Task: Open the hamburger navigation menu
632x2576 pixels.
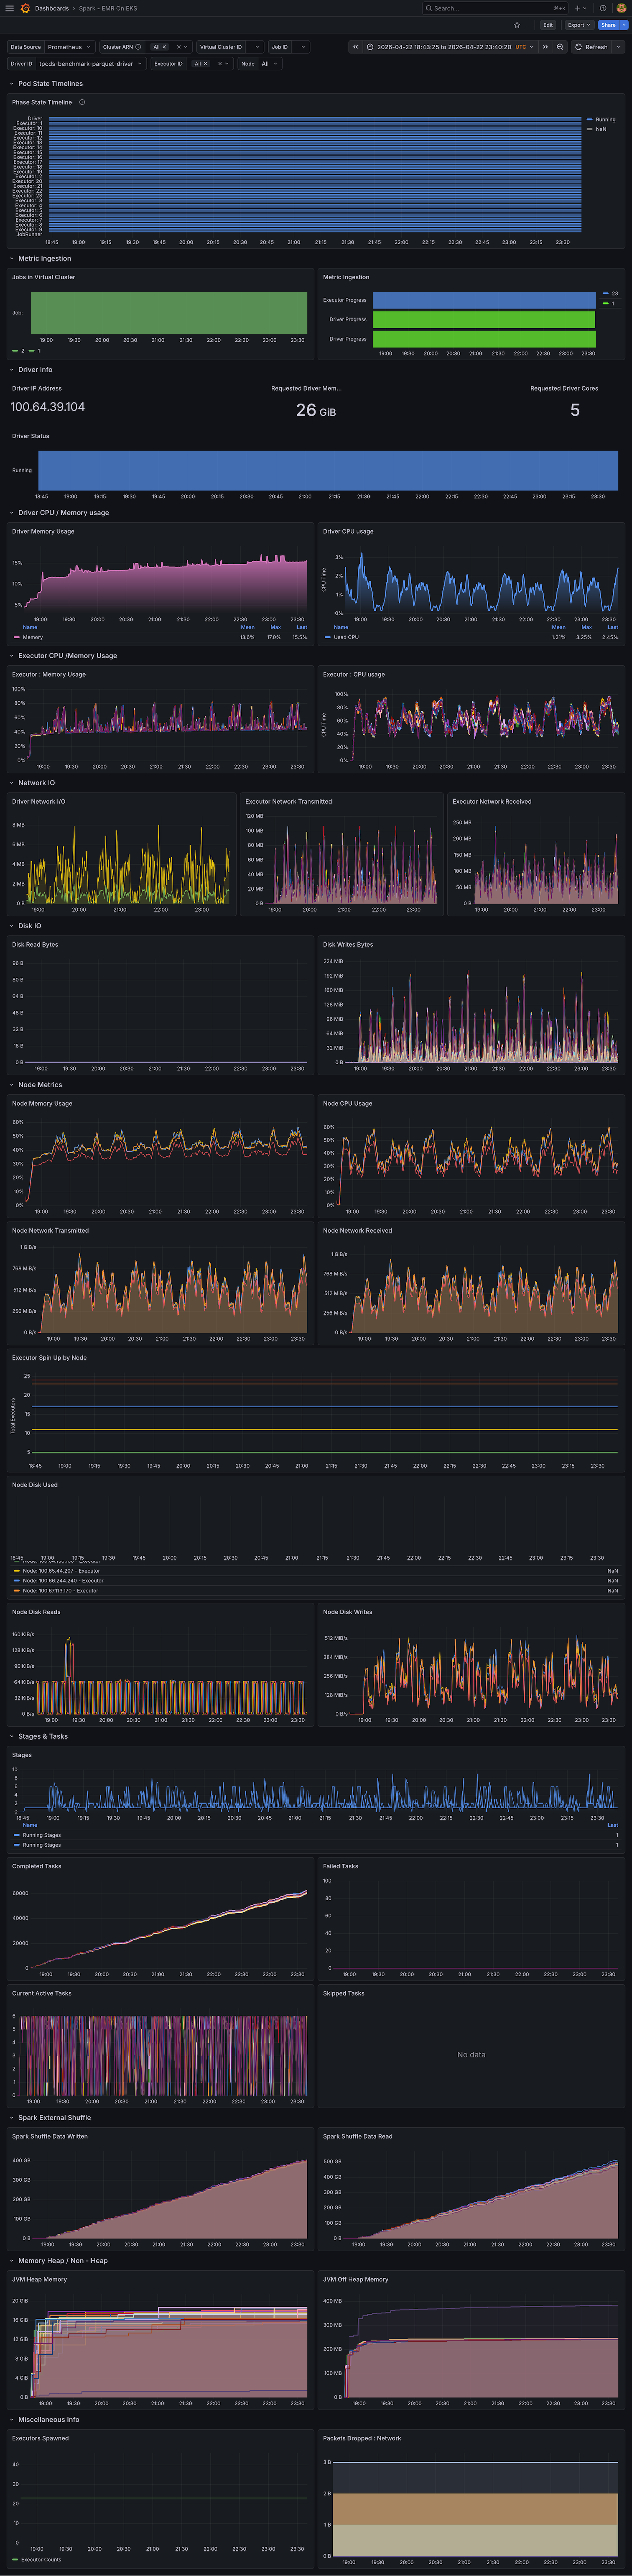Action: (x=10, y=8)
